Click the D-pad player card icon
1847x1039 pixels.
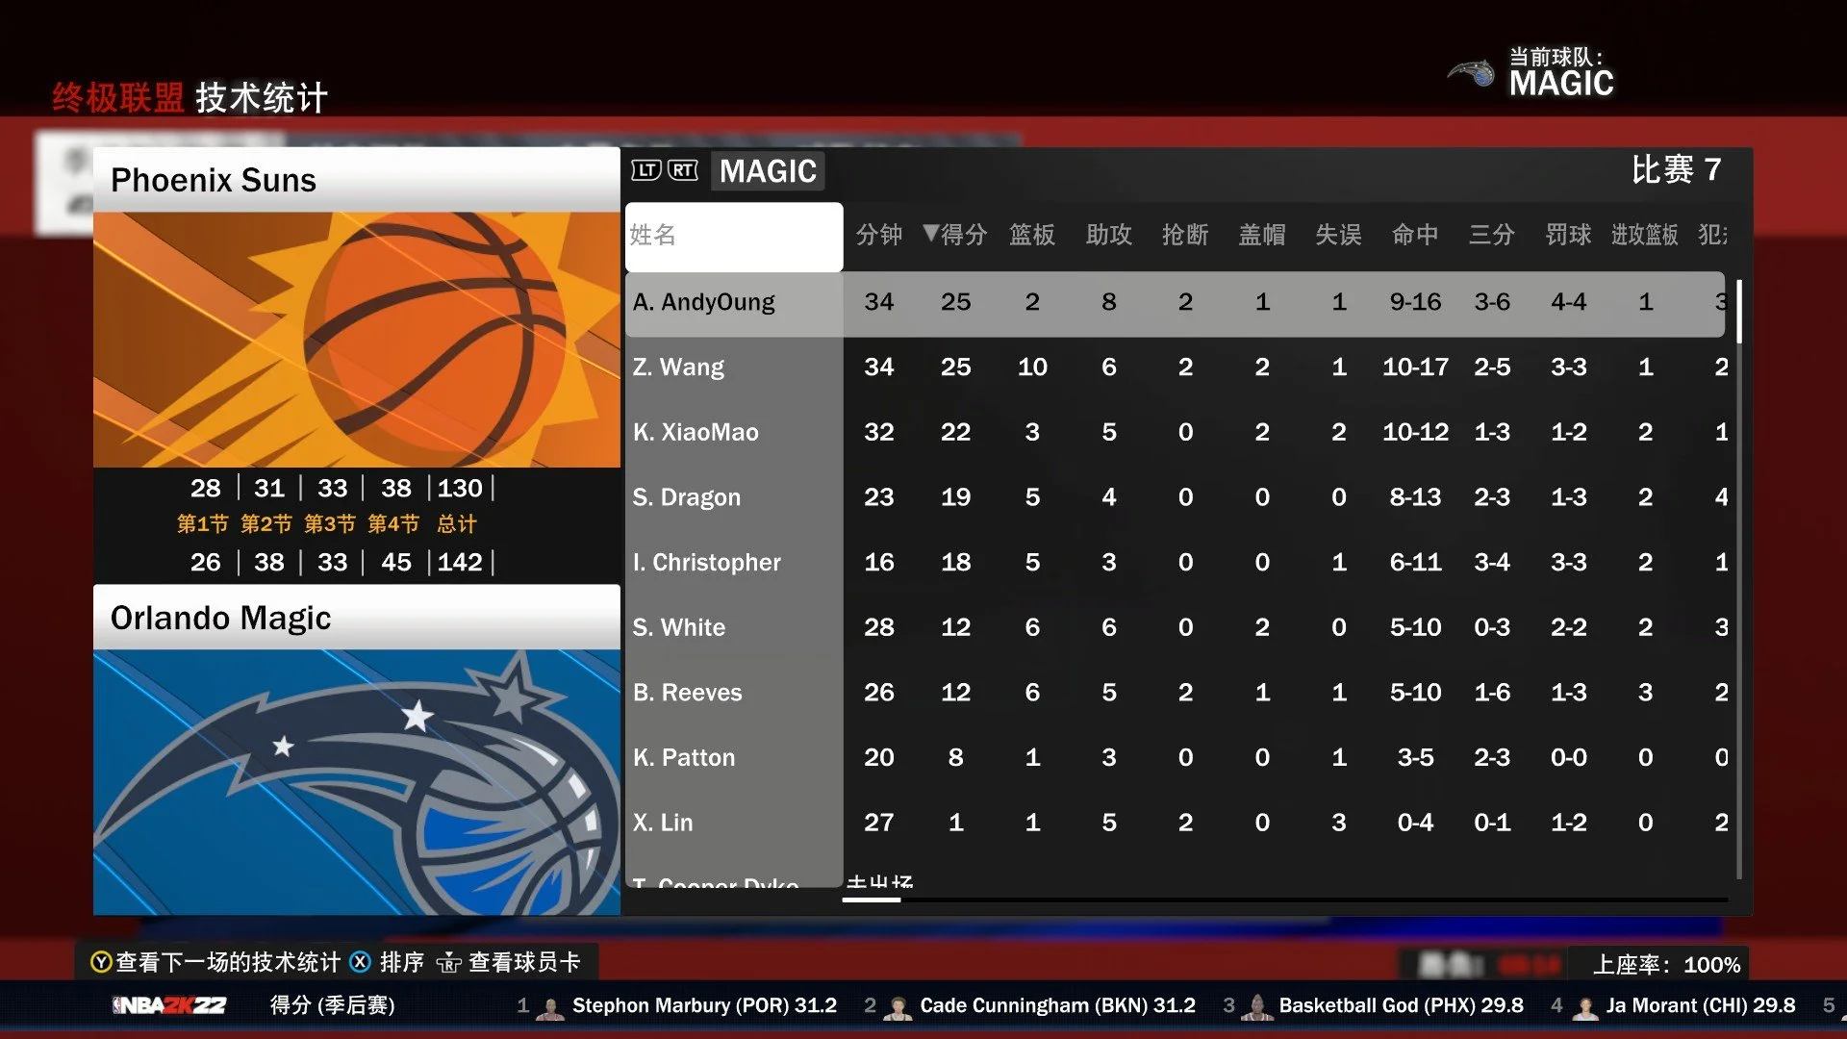448,963
